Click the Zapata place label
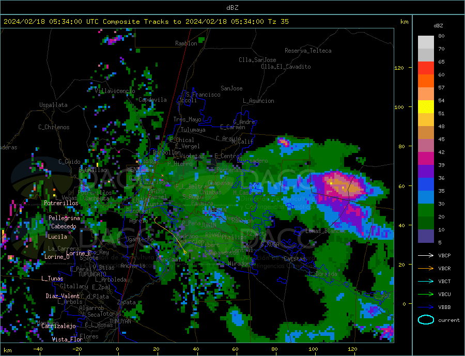This screenshot has width=465, height=356. coord(127,303)
